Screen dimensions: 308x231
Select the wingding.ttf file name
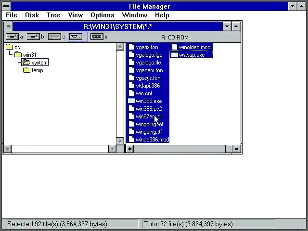[x=149, y=132]
